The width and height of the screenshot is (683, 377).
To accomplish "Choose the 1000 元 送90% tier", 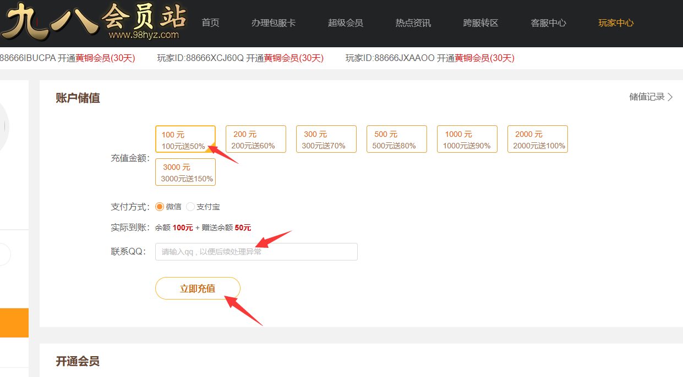I will [467, 140].
